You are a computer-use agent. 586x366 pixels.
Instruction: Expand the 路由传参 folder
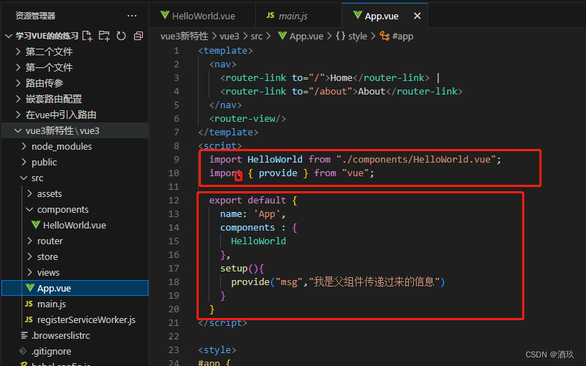click(18, 83)
